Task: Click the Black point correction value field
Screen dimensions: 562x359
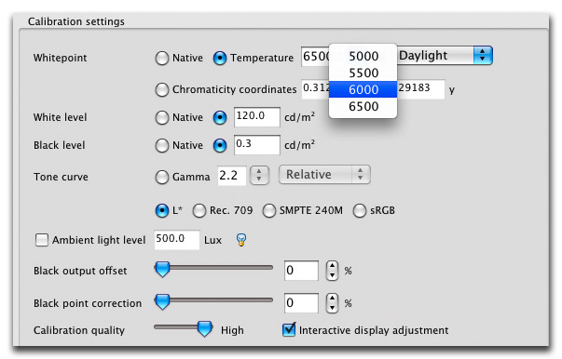Action: click(x=301, y=303)
